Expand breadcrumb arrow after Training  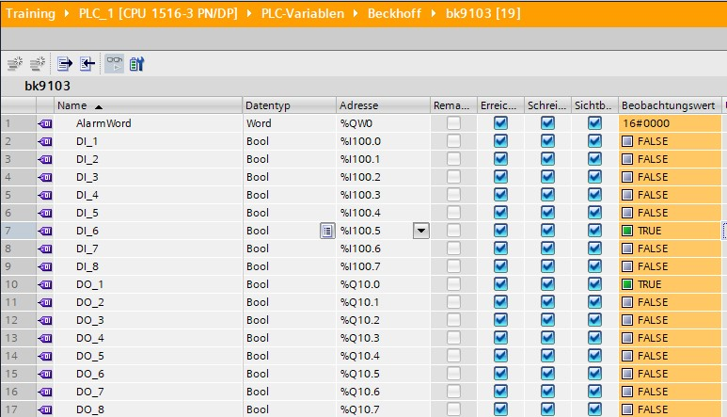(x=66, y=13)
